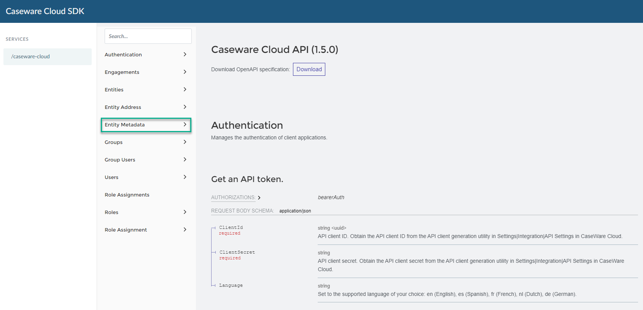Select Groups in the navigation list
The image size is (643, 310).
coord(114,142)
